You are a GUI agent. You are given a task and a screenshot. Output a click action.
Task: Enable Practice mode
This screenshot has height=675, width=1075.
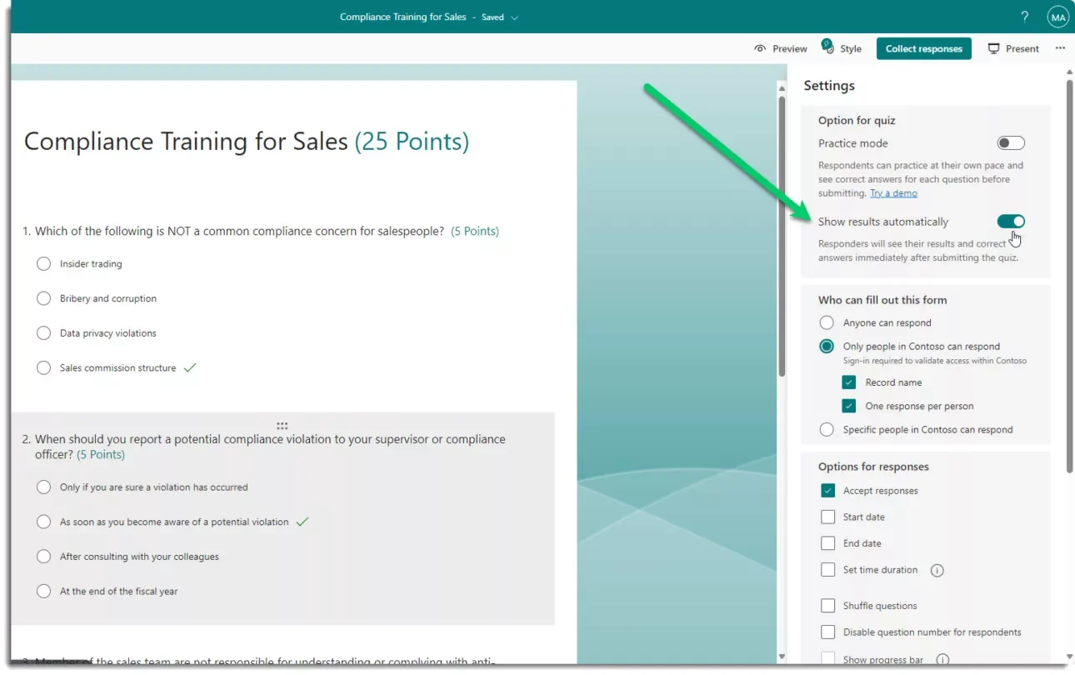[1011, 142]
